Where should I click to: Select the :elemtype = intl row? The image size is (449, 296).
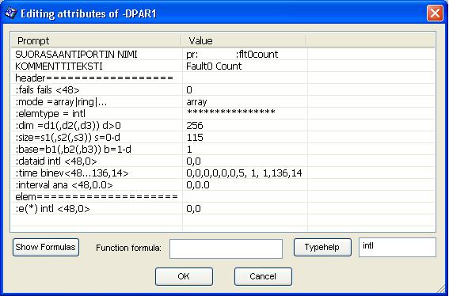coord(51,114)
